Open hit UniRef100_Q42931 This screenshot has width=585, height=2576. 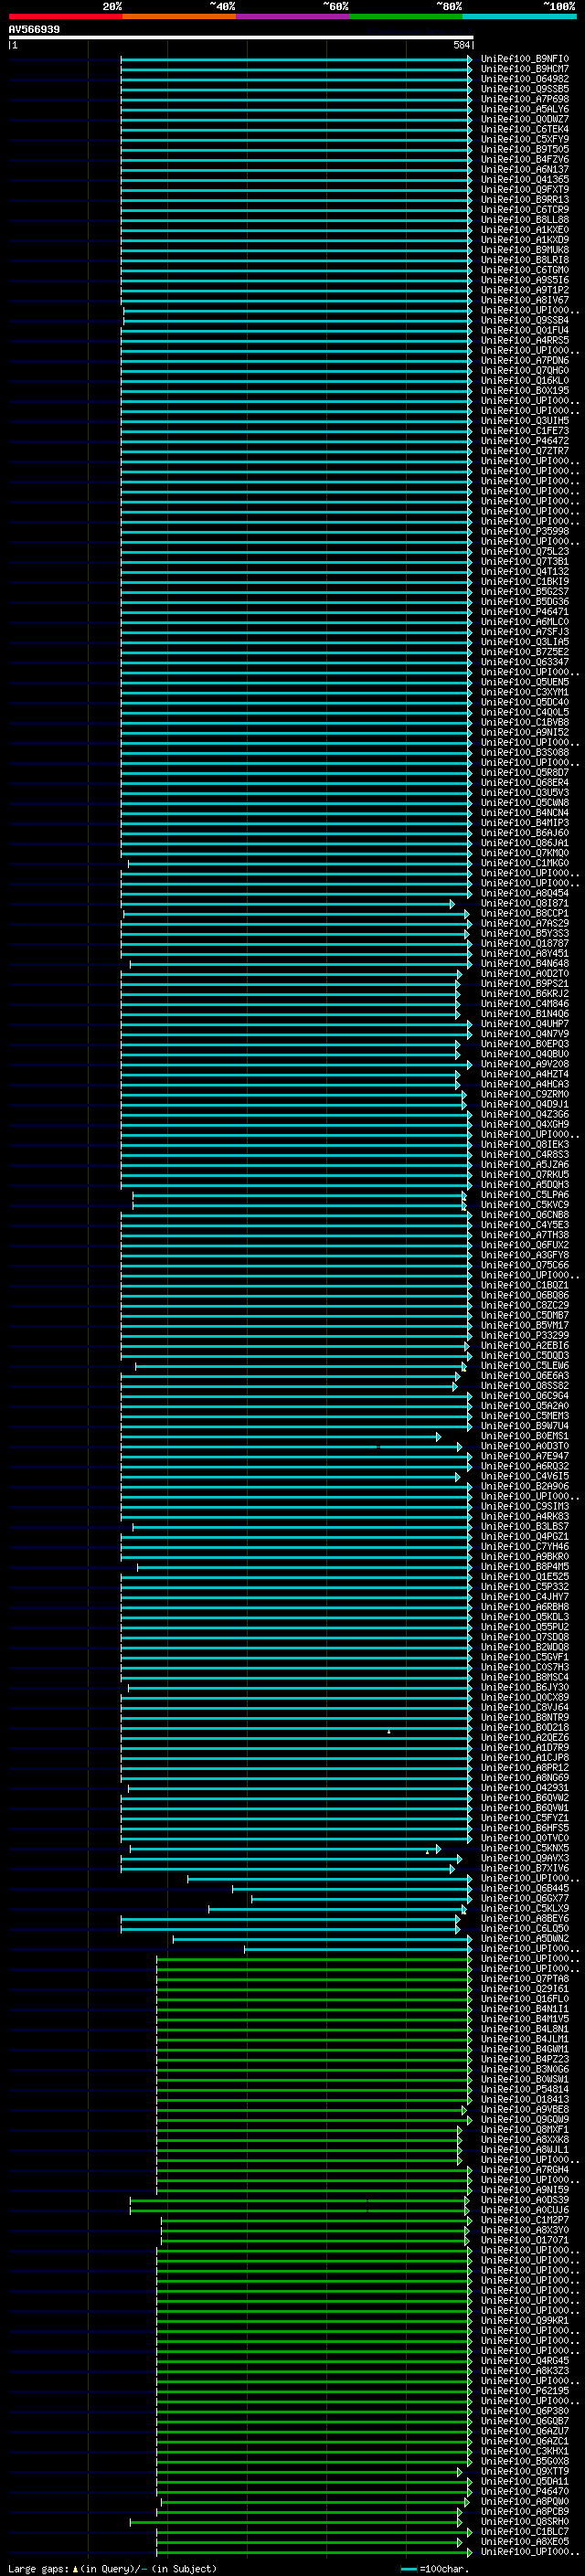[524, 1788]
